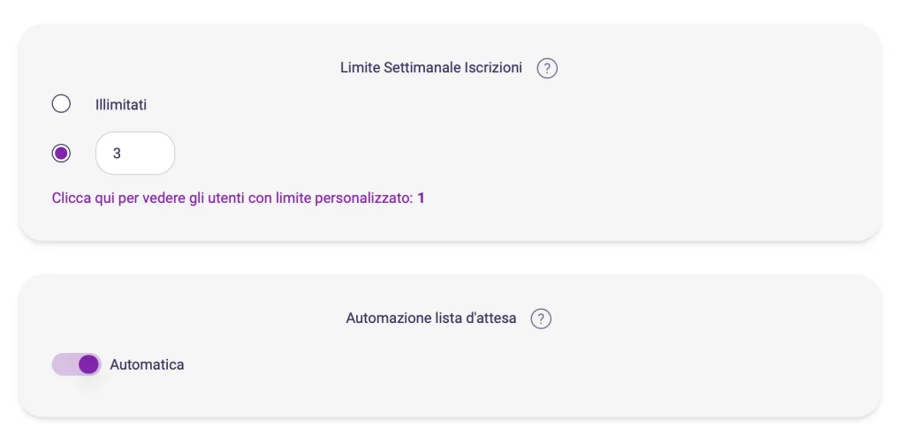
Task: Click the purple knob of Automatica switch
Action: (88, 364)
